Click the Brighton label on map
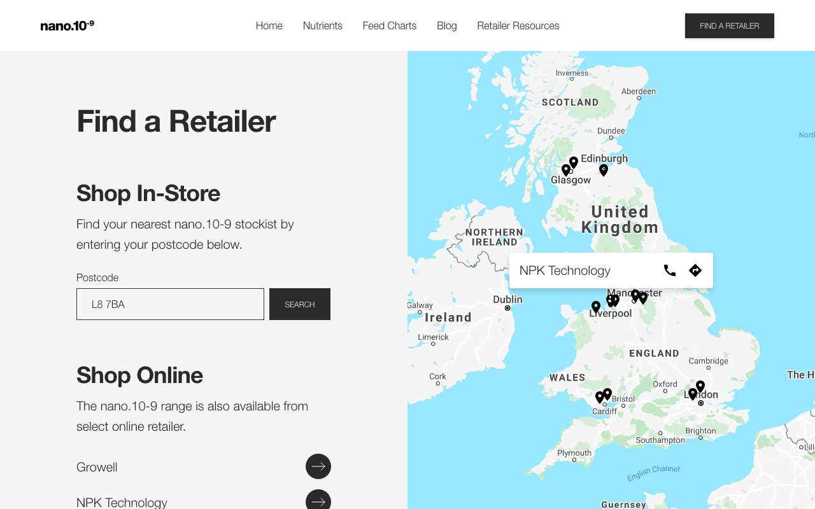Image resolution: width=815 pixels, height=509 pixels. pyautogui.click(x=701, y=431)
